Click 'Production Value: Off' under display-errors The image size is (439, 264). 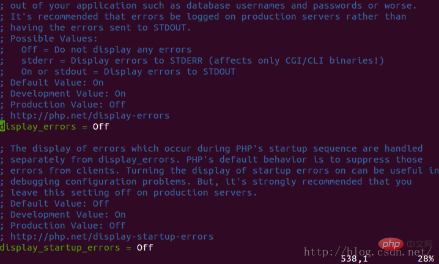(x=68, y=105)
